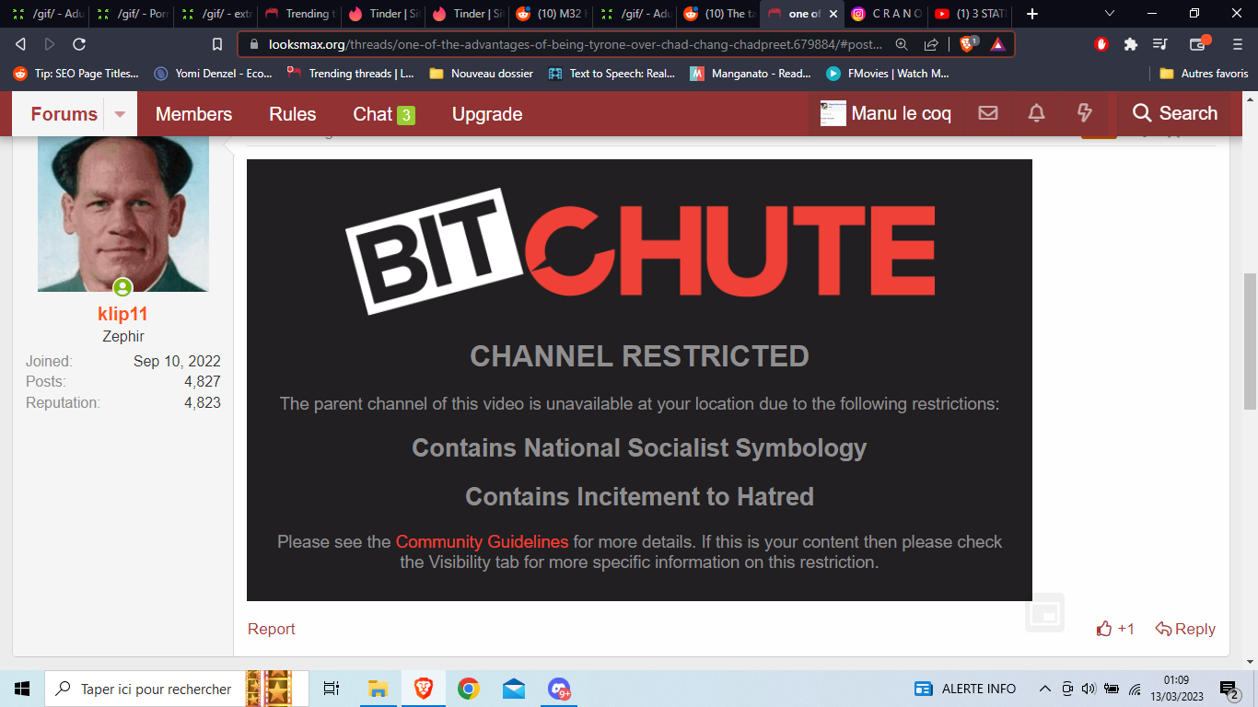Click the klip11 user avatar image

[x=123, y=213]
